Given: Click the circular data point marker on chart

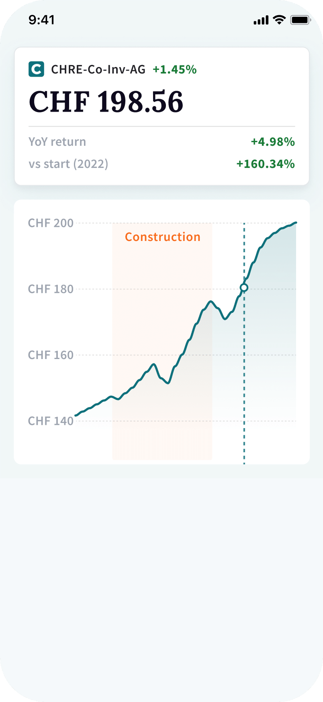Looking at the screenshot, I should [244, 288].
